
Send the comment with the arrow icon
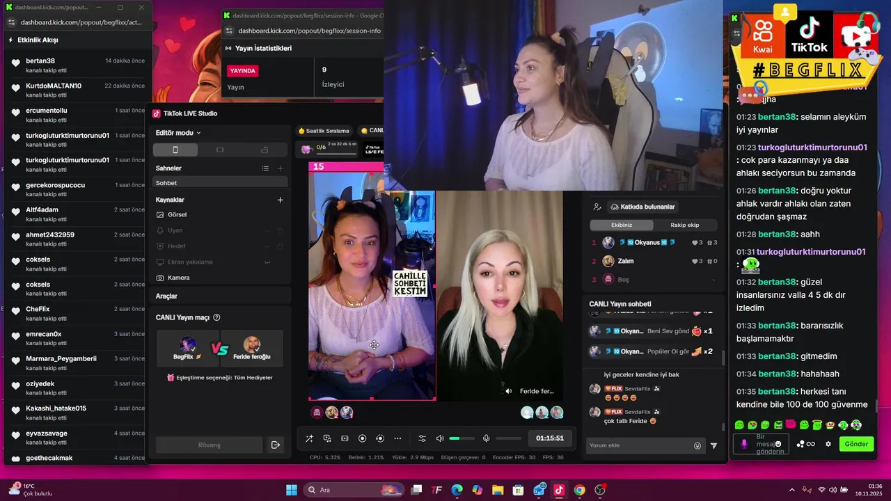(713, 446)
